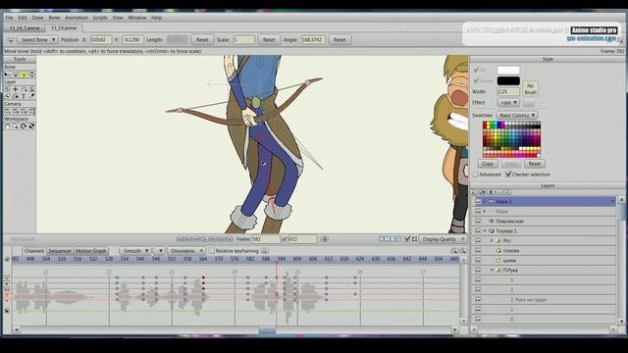Viewport: 628px width, 353px height.
Task: Collapse the Торвар 1 layer group
Action: (485, 231)
